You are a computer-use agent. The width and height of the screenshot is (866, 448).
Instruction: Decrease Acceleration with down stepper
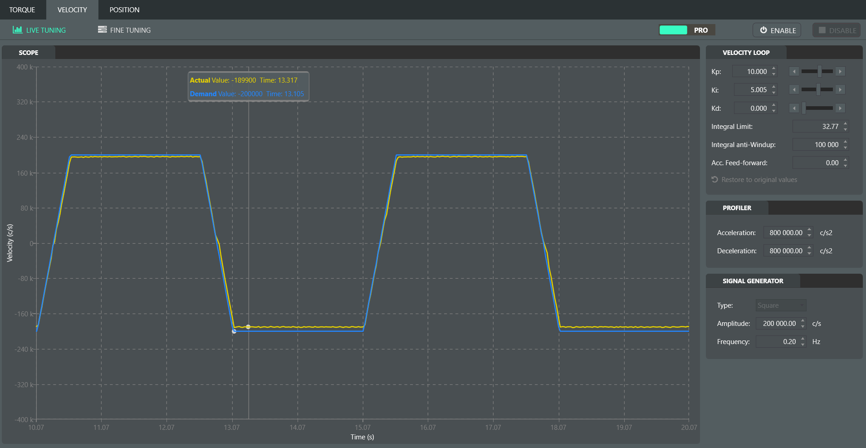[x=809, y=236]
